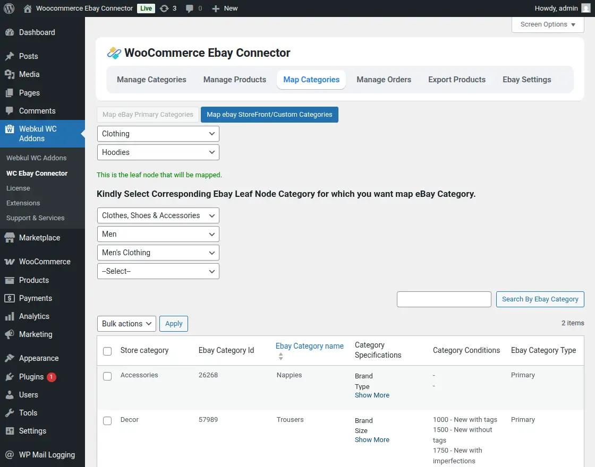Click the Plugins update count badge

click(51, 377)
